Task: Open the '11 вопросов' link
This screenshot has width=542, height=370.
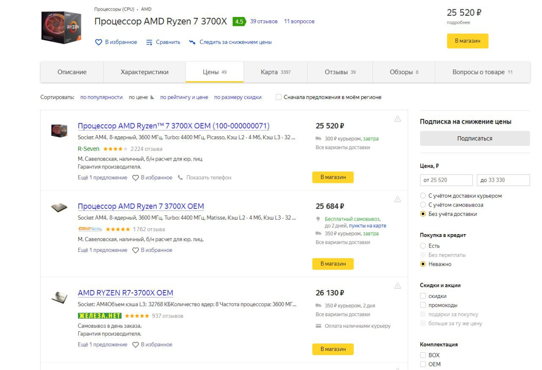Action: 299,22
